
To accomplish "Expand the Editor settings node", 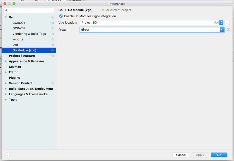I will [6, 72].
